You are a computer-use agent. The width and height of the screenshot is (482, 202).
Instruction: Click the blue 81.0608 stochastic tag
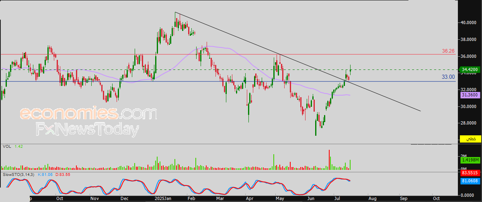coord(470,181)
